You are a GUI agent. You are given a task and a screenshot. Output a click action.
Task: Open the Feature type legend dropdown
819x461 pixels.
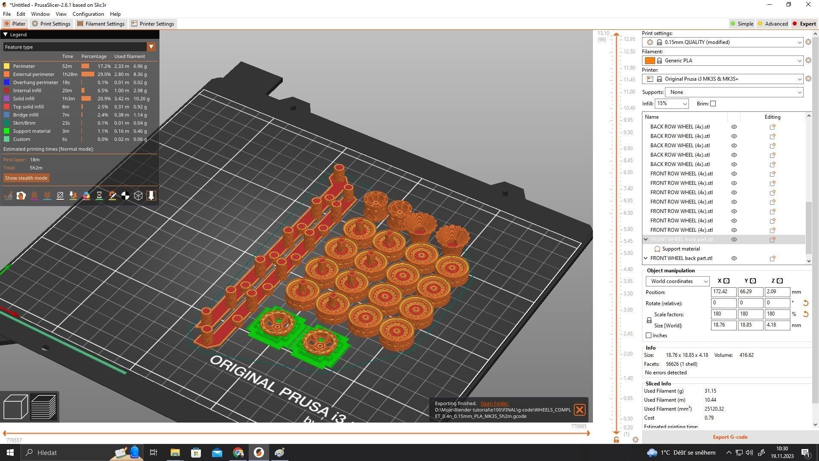point(151,47)
